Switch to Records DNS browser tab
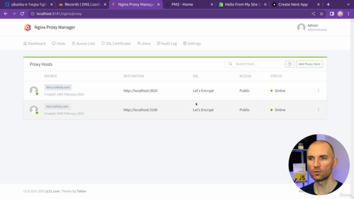 [x=82, y=4]
